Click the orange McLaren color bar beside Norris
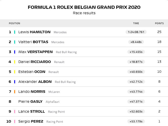Image resolution: width=168 pixels, height=126 pixels. pyautogui.click(x=15, y=92)
